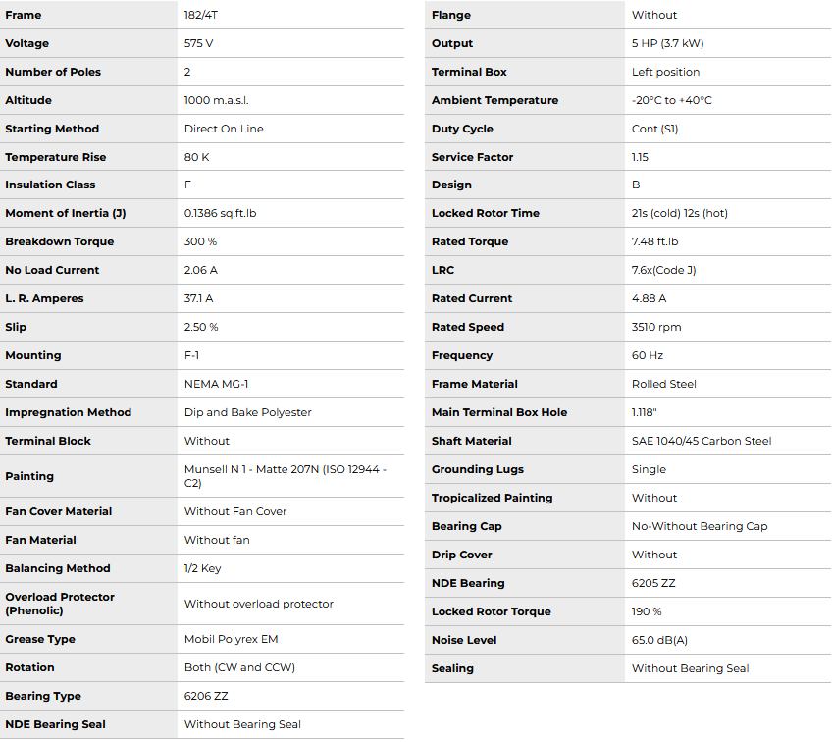Click the Moment of Inertia (J) label
This screenshot has height=742, width=832.
[65, 213]
